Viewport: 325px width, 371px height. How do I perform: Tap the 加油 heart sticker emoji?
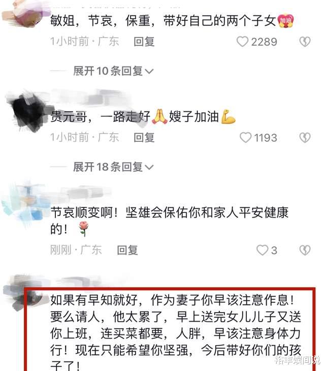click(x=285, y=21)
